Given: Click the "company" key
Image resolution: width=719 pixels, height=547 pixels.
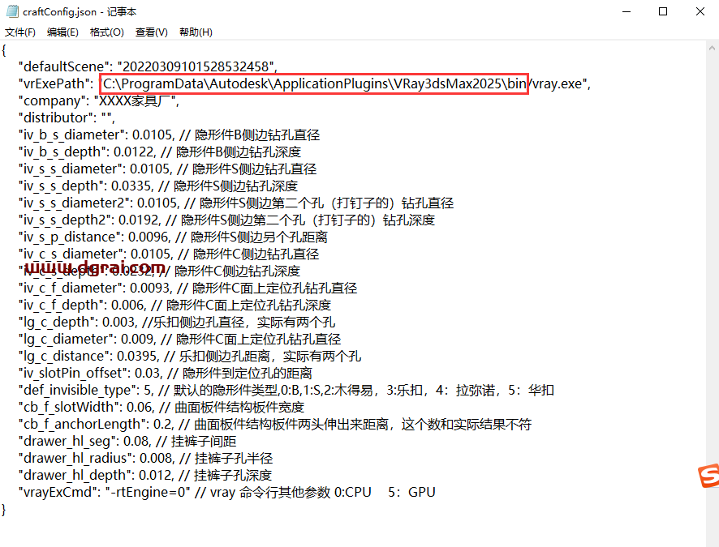Looking at the screenshot, I should (x=52, y=100).
